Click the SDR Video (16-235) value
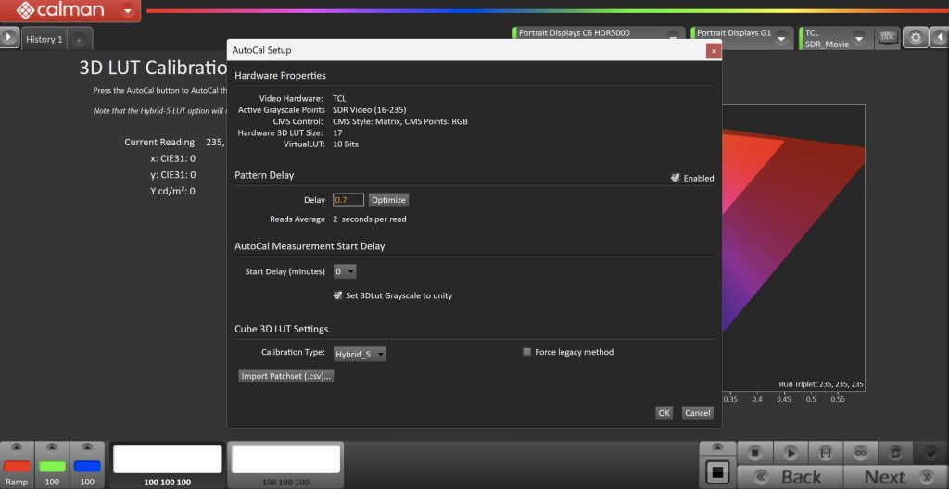The image size is (949, 489). coord(369,109)
